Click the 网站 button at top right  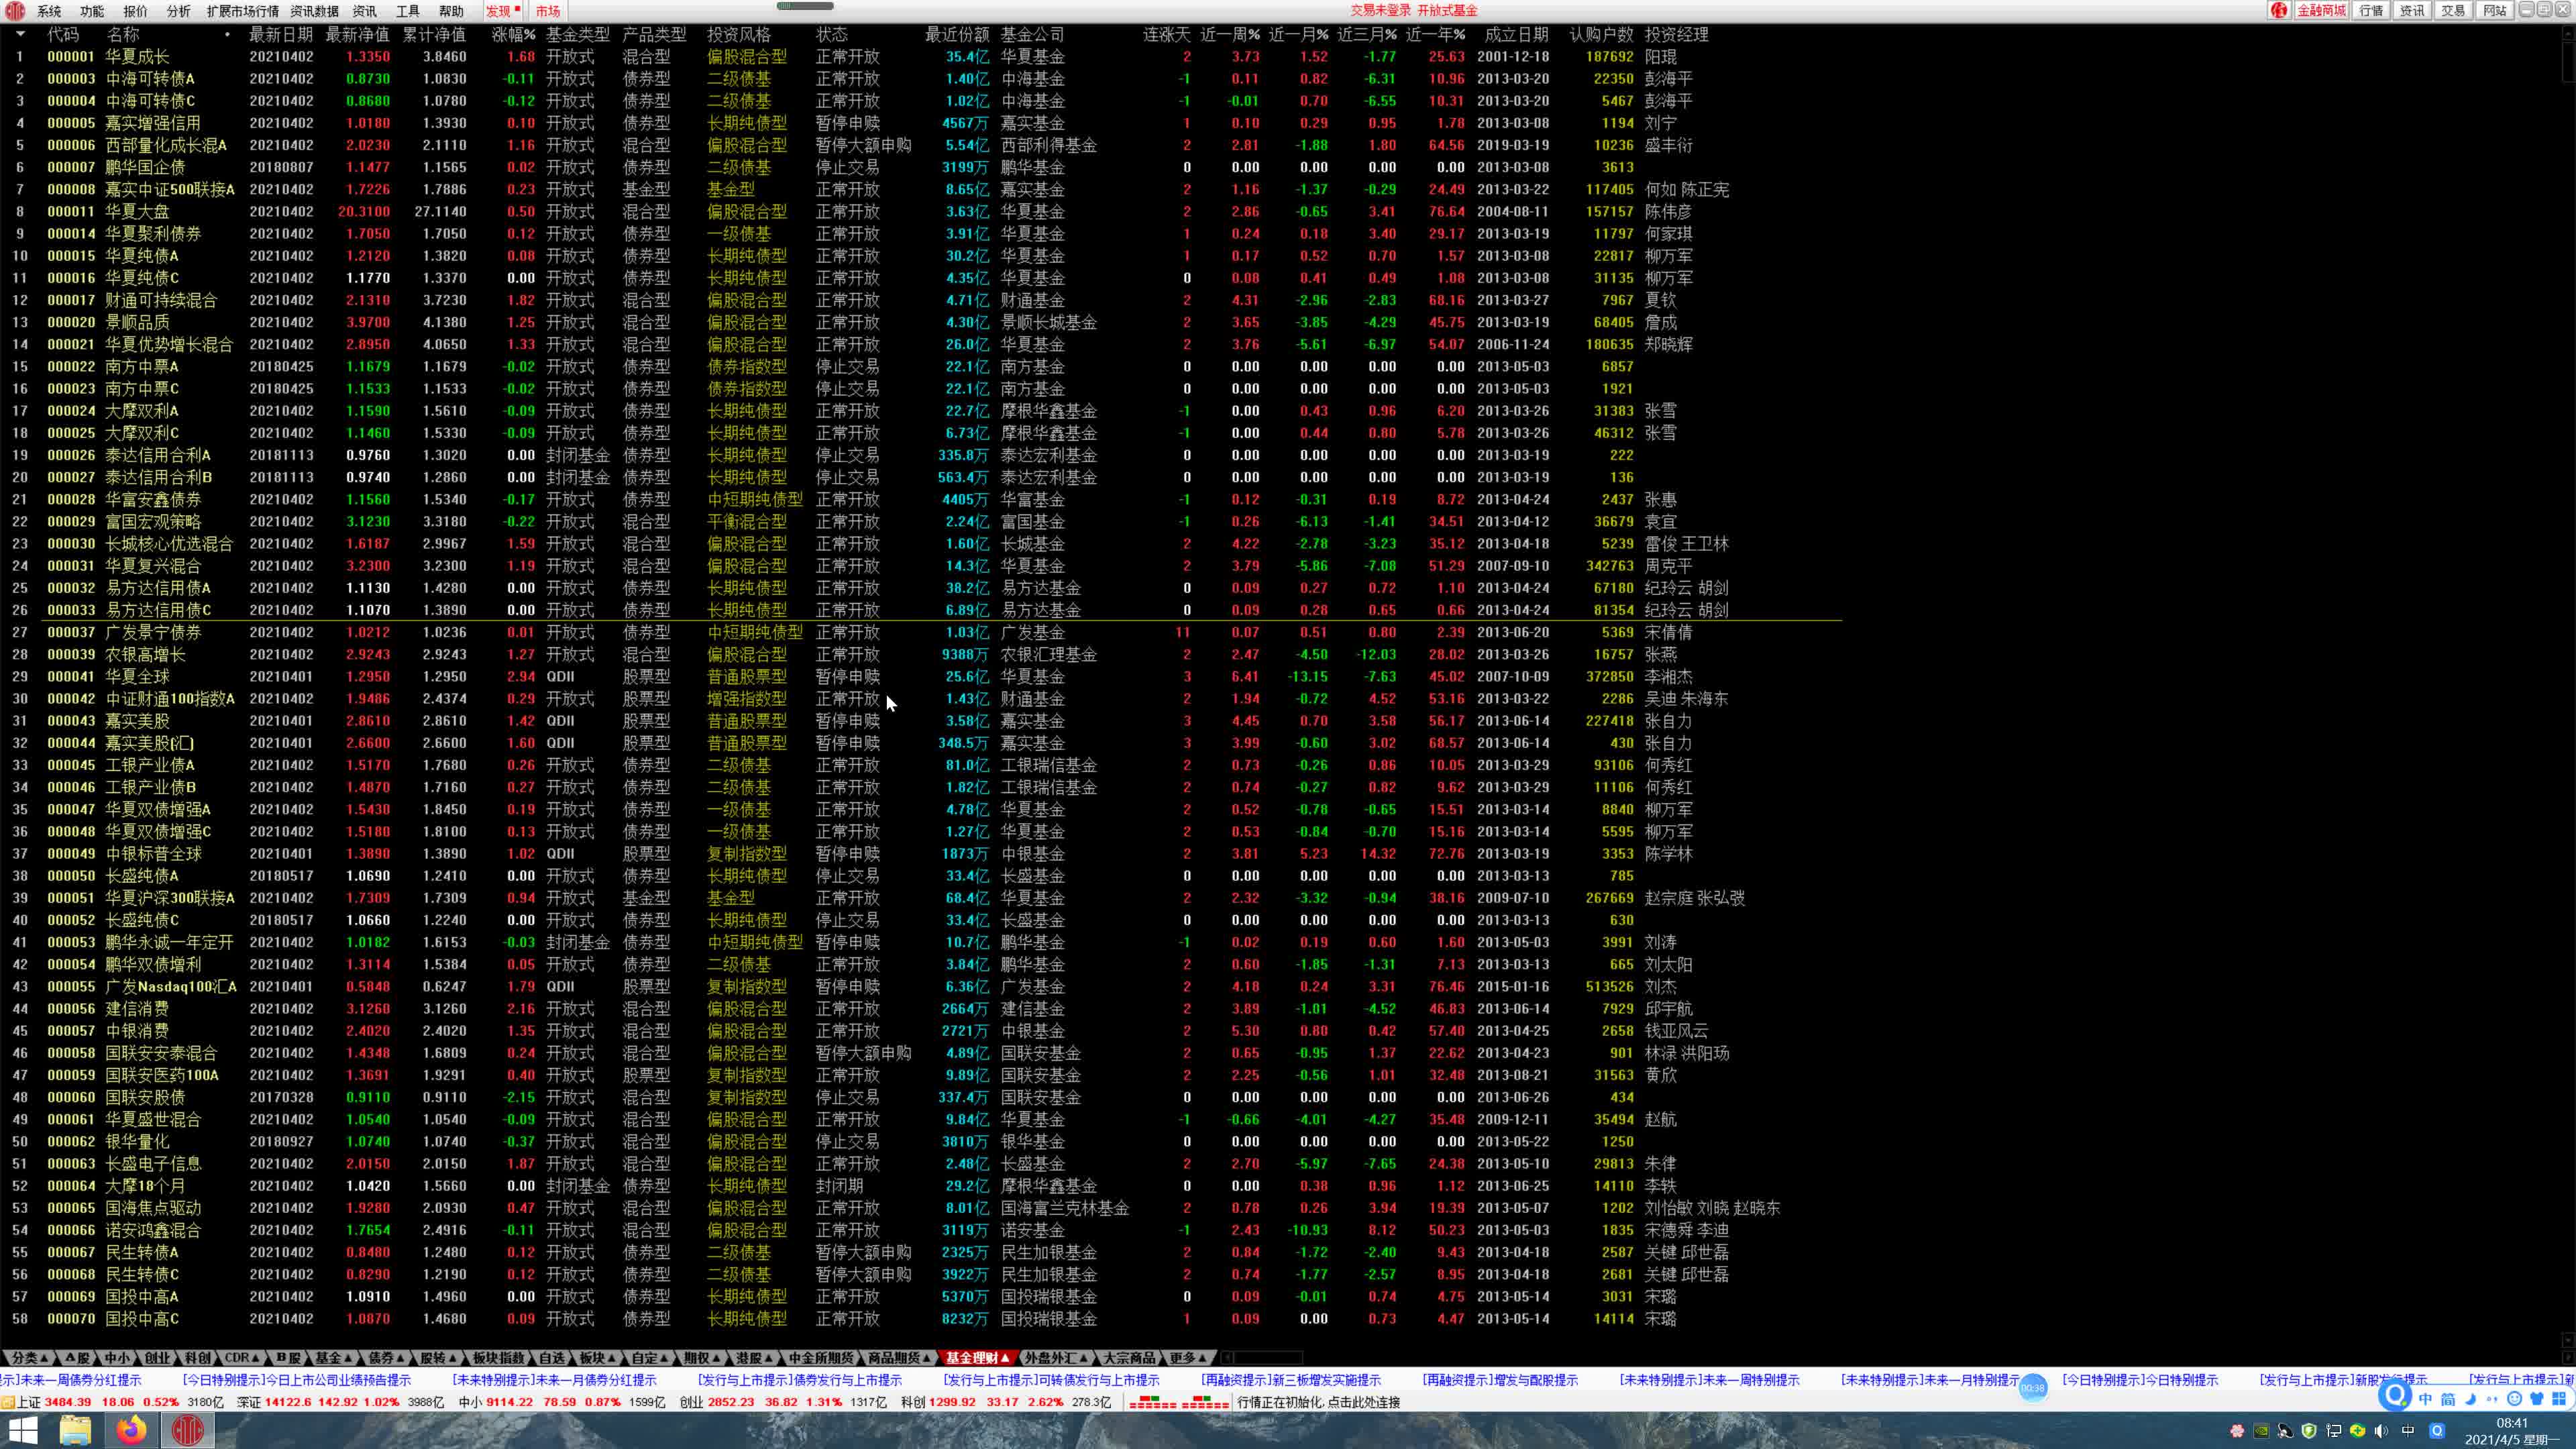point(2494,11)
